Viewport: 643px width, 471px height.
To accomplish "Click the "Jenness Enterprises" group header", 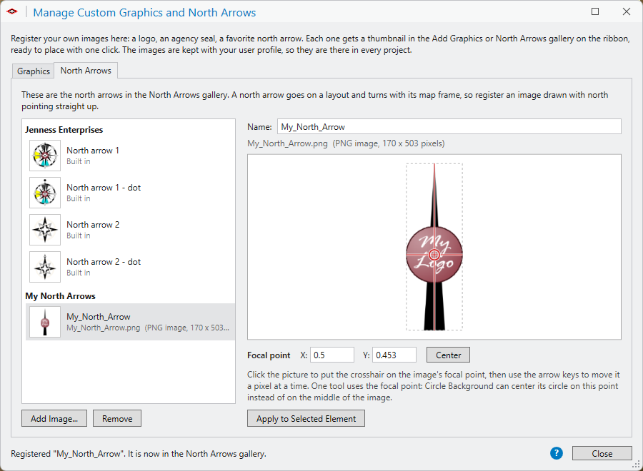I will [64, 130].
